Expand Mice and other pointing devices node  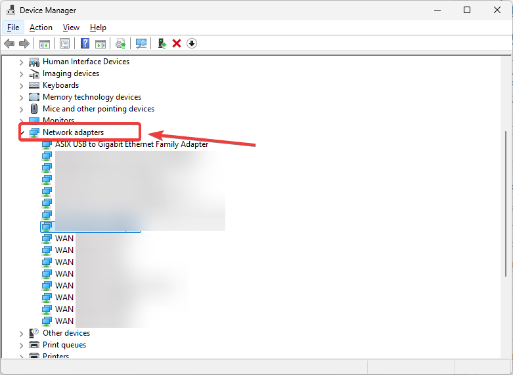(21, 109)
